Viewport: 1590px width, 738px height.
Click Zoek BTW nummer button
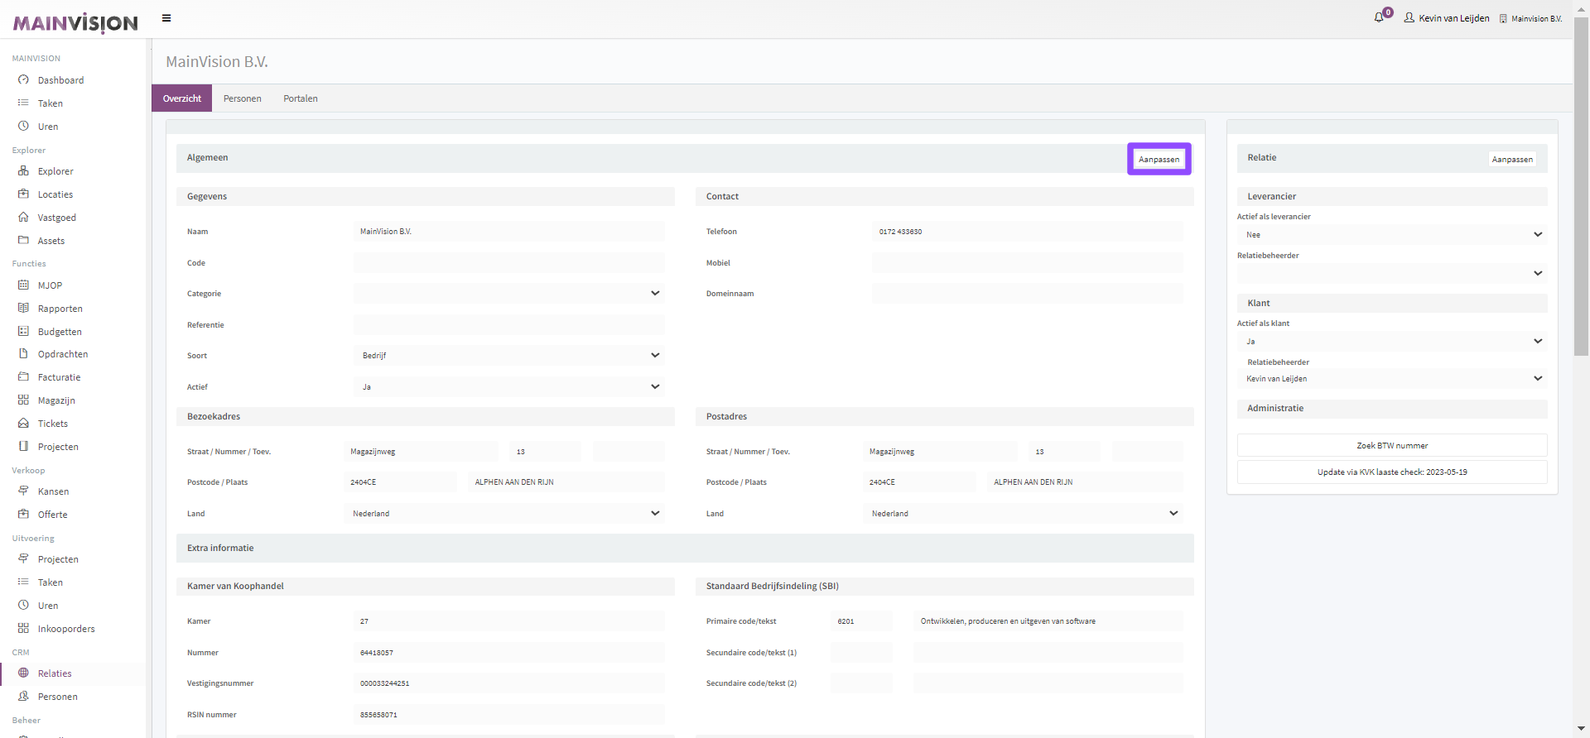click(x=1392, y=445)
